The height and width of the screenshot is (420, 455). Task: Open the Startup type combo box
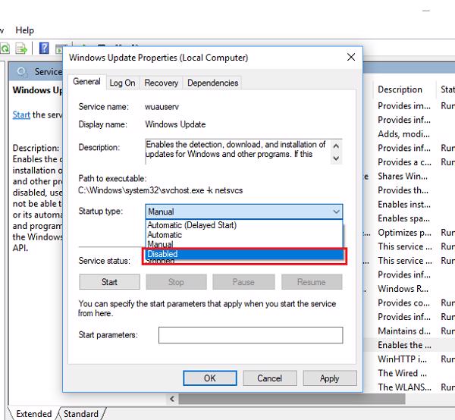[243, 212]
